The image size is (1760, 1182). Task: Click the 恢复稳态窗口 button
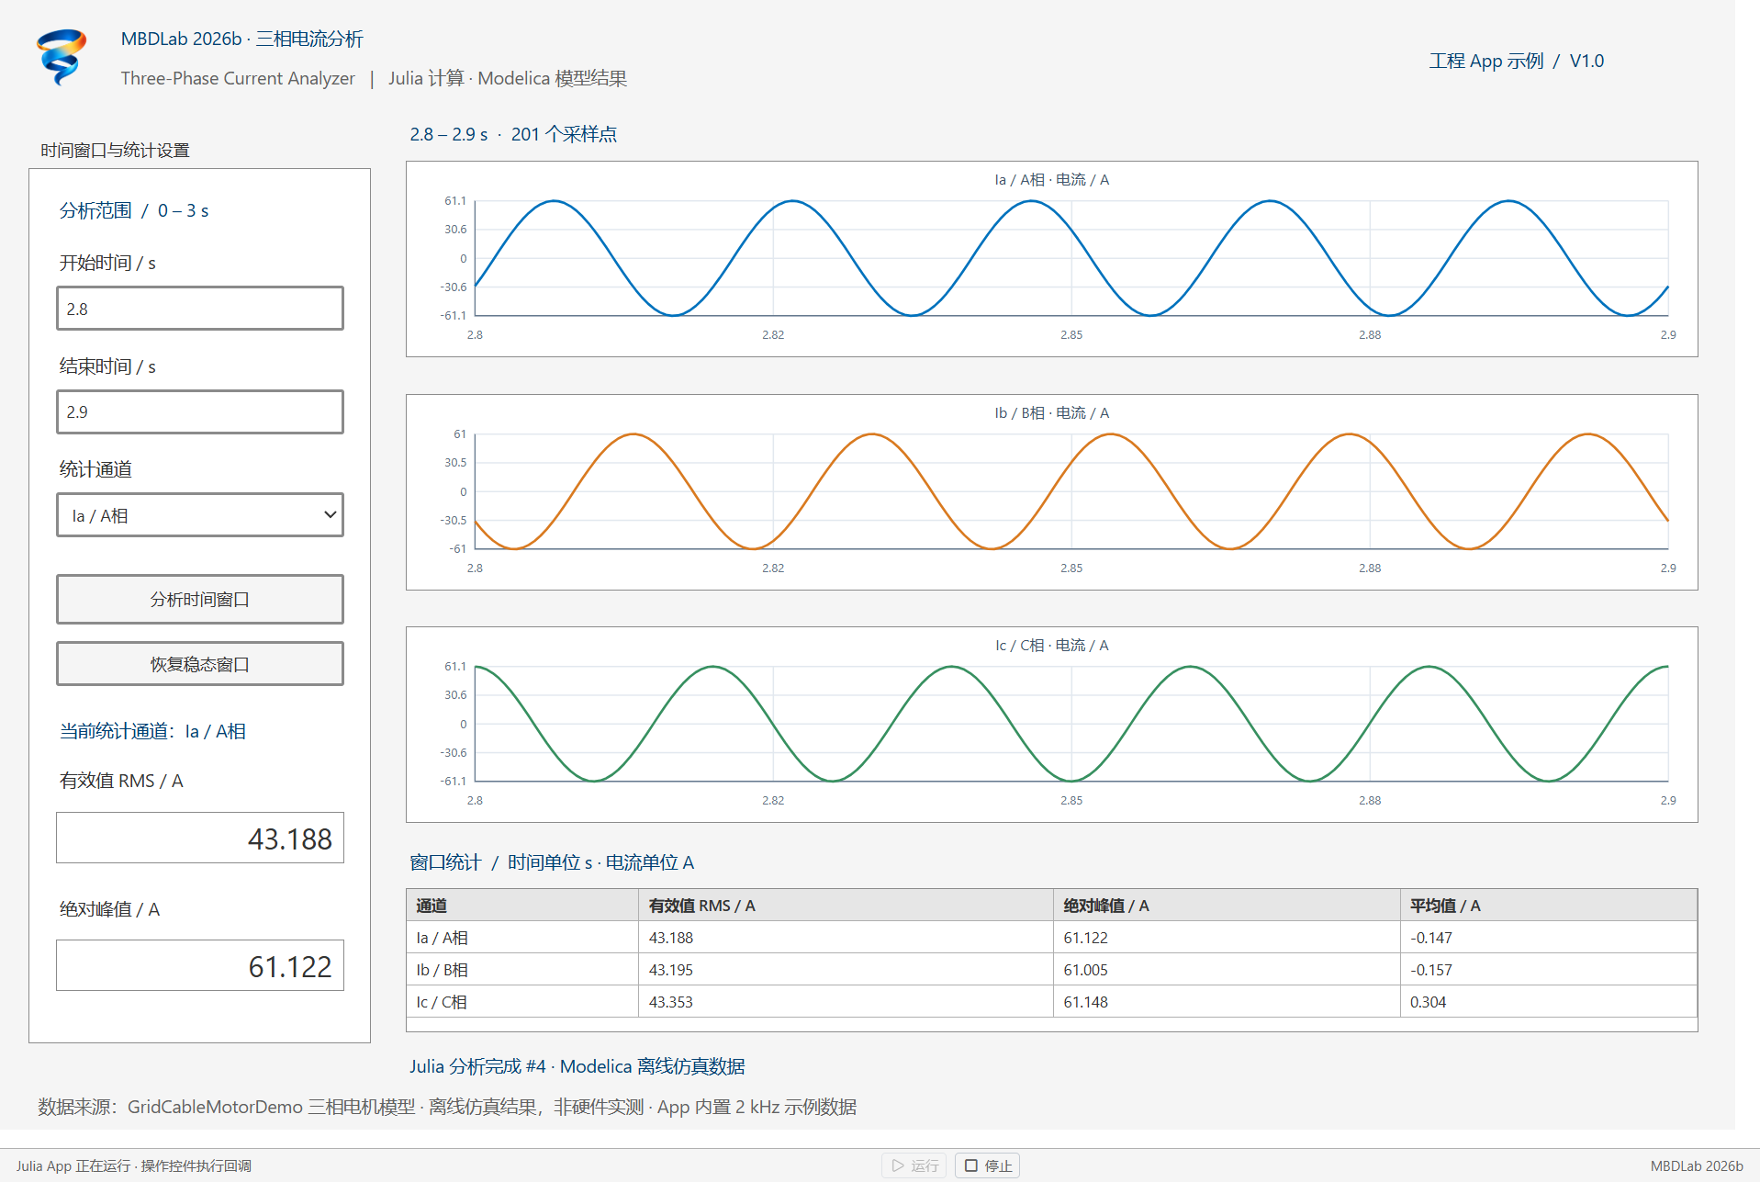(200, 663)
